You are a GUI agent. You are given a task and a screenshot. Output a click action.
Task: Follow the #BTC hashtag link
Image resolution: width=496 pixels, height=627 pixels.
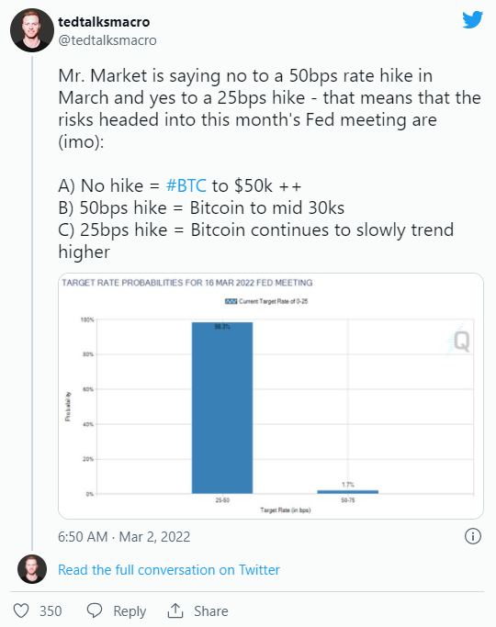[186, 186]
